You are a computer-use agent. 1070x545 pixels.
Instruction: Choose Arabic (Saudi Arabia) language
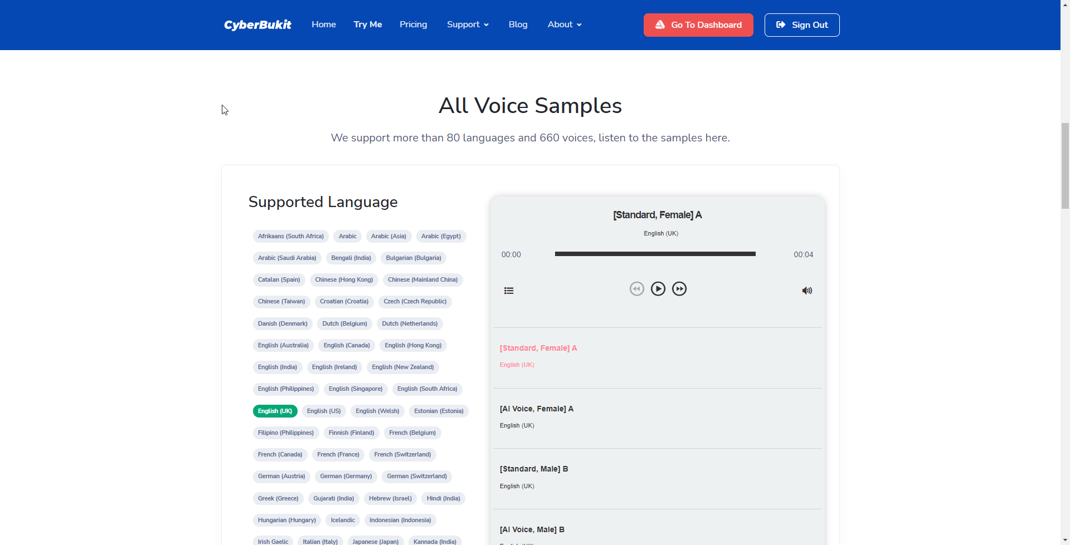[x=287, y=258]
